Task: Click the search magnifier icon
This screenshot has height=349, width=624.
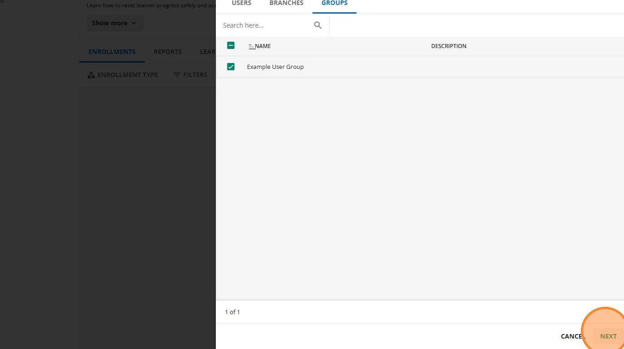Action: 317,25
